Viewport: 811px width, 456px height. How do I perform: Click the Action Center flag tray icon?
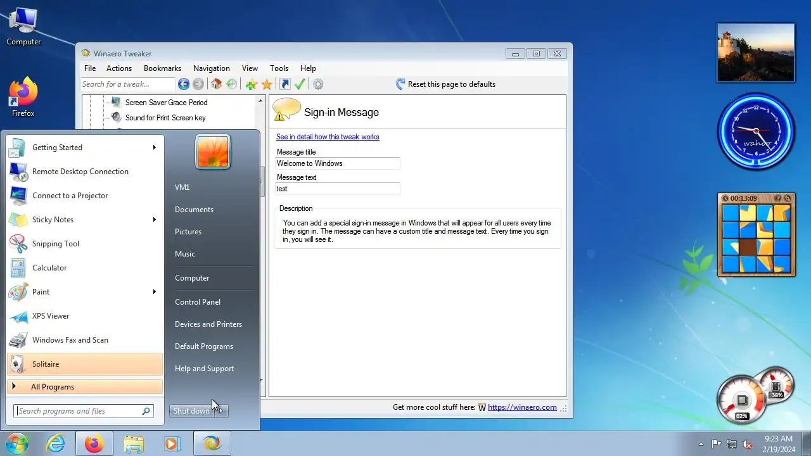pos(717,444)
